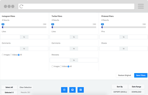Click Save Filters button
Screen dimensions: 148x95
click(x=141, y=75)
